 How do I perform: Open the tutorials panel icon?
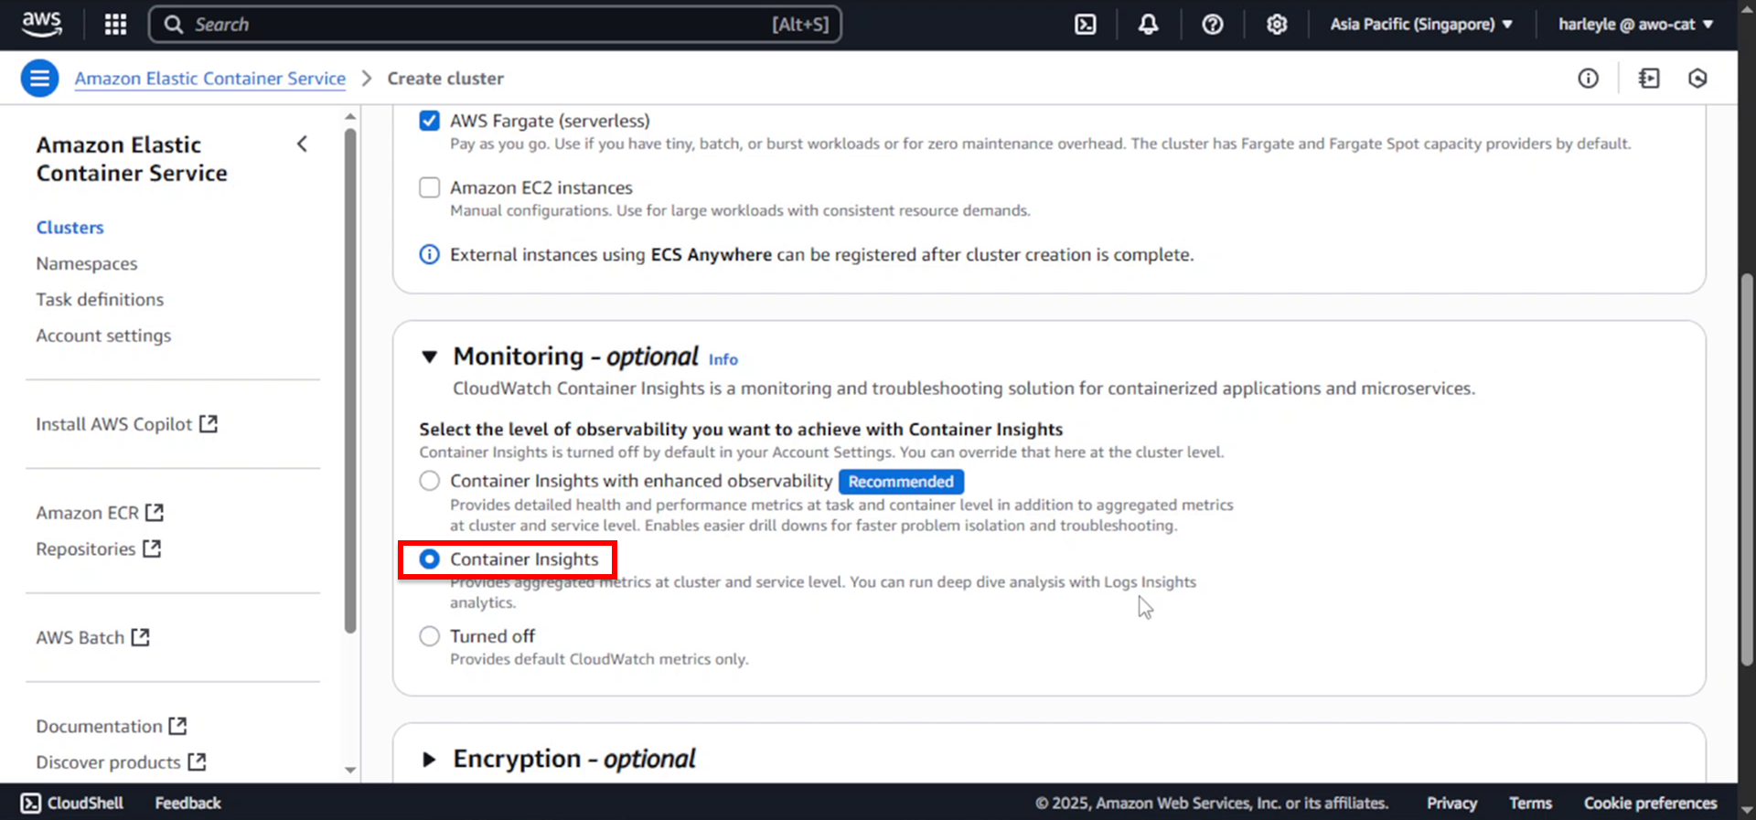1648,79
